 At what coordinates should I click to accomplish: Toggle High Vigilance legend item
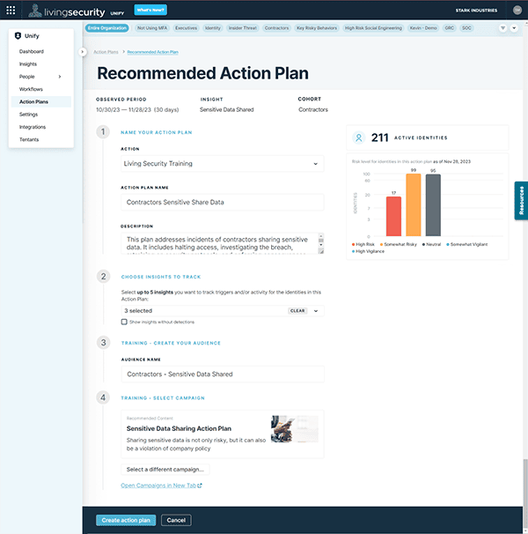tap(368, 251)
